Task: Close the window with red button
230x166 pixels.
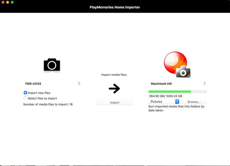Action: pyautogui.click(x=3, y=2)
